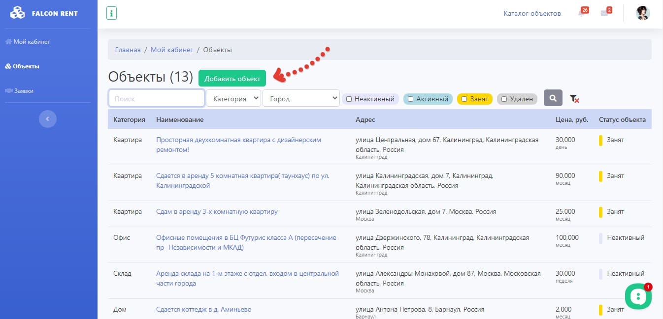Screen dimensions: 663x319
Task: Toggle the Занят status checkbox
Action: [x=464, y=99]
